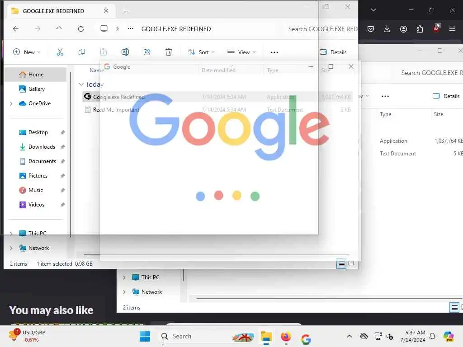This screenshot has width=463, height=347.
Task: Open Gallery in navigation pane
Action: [36, 89]
